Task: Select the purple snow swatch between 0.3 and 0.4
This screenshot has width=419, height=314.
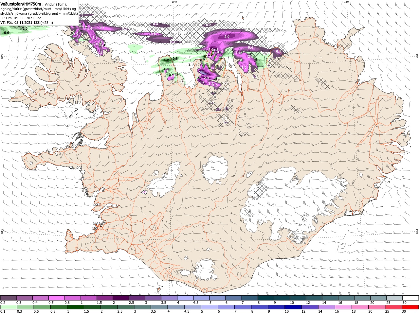Action: (x=24, y=298)
